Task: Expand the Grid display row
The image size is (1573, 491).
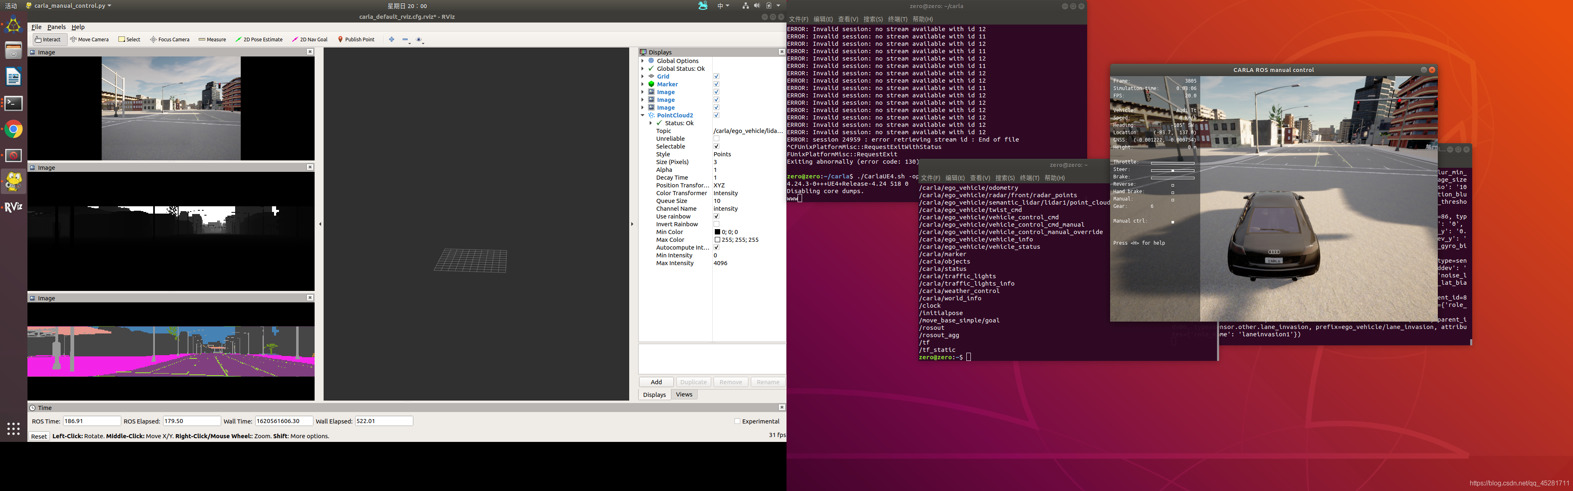Action: 642,76
